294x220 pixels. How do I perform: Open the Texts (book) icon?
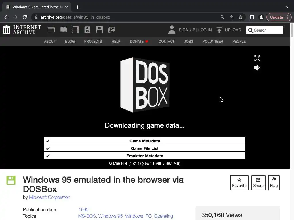[x=63, y=30]
